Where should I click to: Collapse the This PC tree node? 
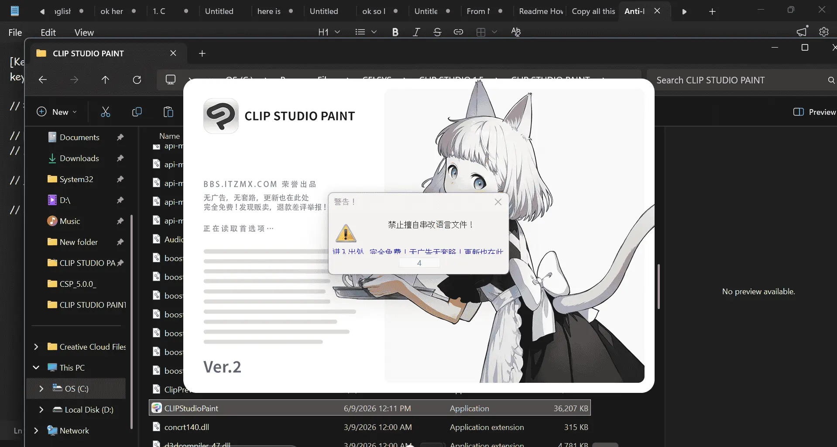36,368
